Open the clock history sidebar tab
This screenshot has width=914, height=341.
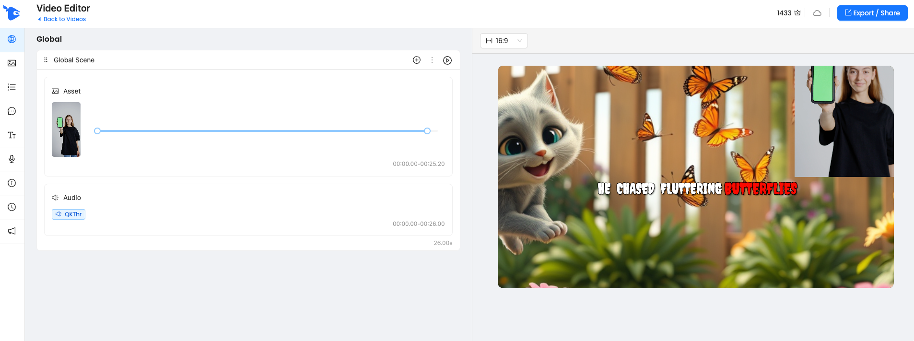[x=12, y=207]
